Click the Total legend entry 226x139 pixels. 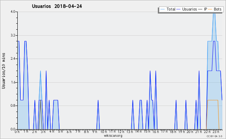168,9
